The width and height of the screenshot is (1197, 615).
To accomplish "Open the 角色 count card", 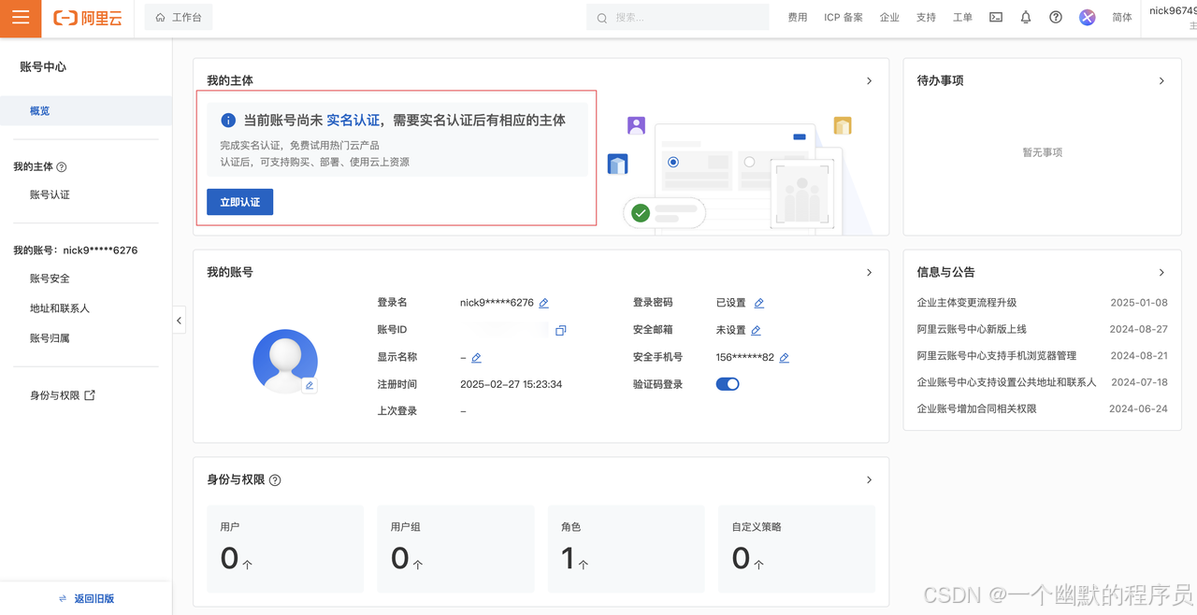I will tap(626, 549).
